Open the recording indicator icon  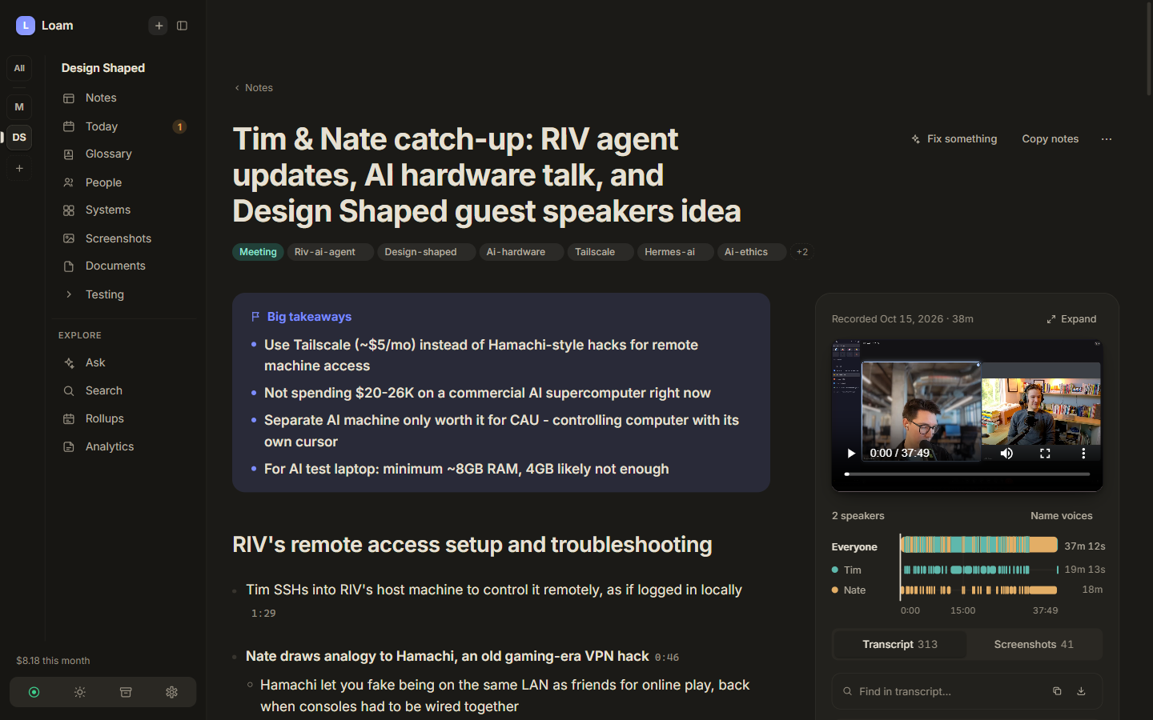[x=34, y=692]
